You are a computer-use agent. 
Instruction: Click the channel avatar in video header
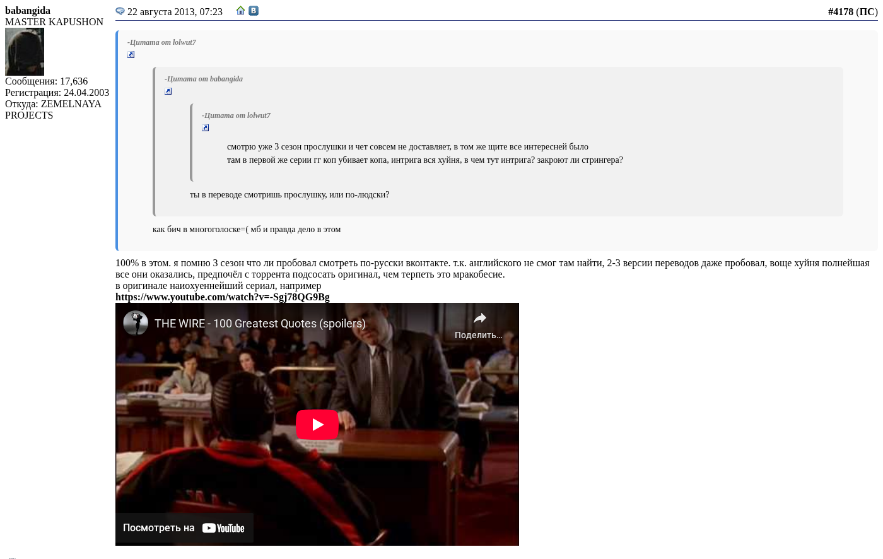click(x=136, y=323)
